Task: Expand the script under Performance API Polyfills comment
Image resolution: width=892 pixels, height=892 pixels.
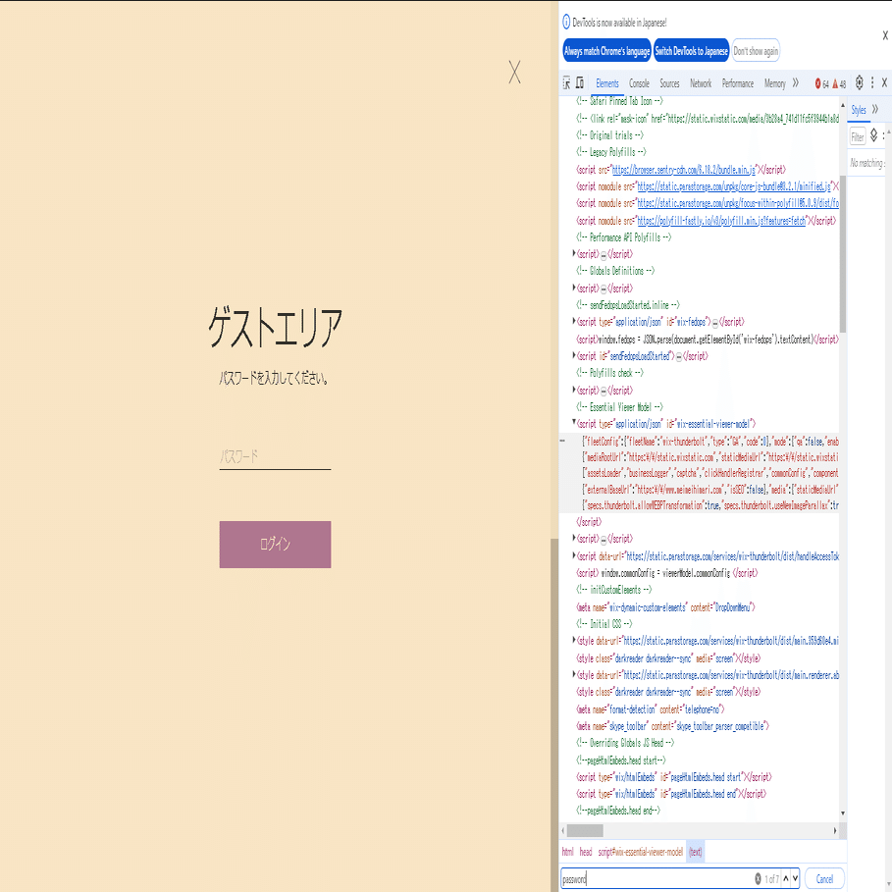Action: click(574, 253)
